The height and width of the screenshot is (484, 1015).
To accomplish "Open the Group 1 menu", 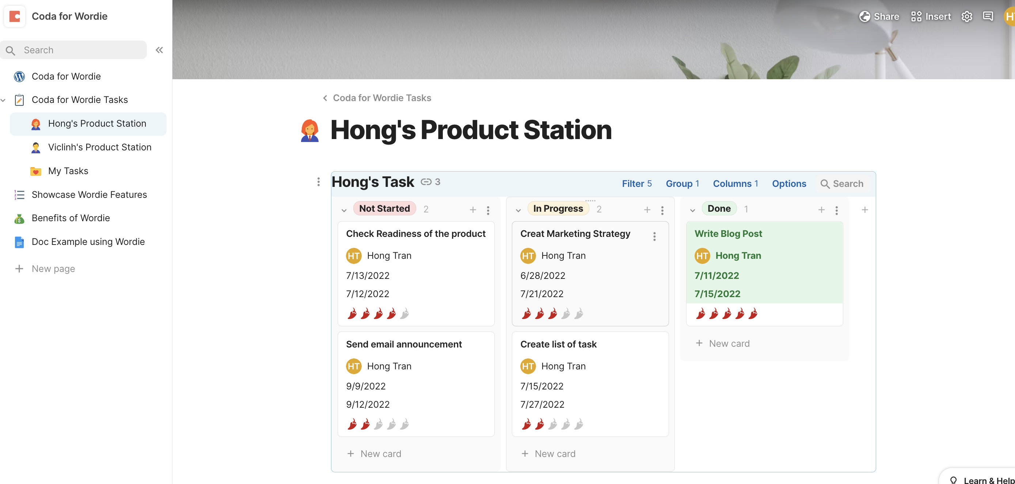I will coord(682,184).
